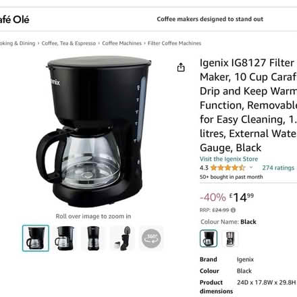
Task: Open the 274 ratings link
Action: [x=278, y=168]
